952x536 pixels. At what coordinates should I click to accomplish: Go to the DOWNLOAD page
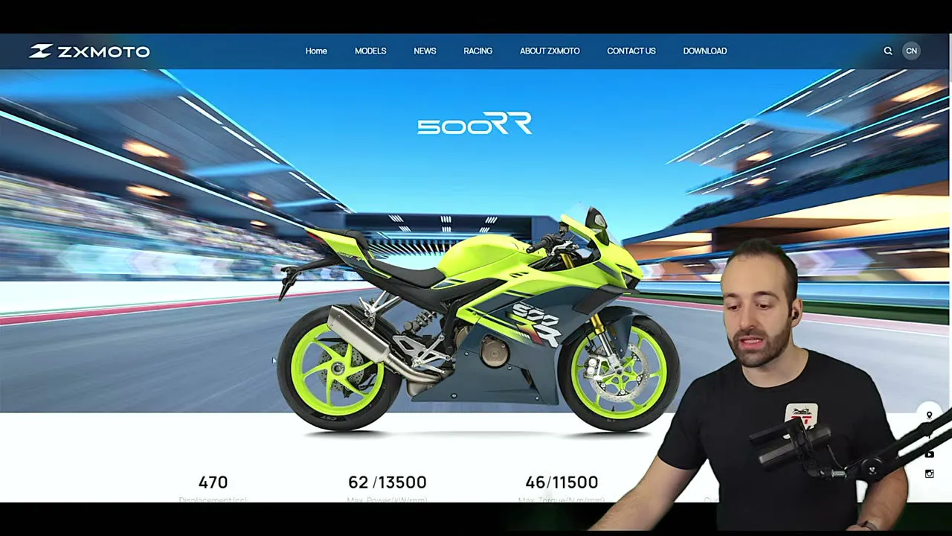[705, 51]
